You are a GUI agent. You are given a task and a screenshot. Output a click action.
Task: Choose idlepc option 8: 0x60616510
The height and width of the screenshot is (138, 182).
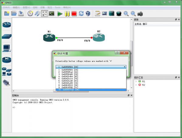click(91, 85)
